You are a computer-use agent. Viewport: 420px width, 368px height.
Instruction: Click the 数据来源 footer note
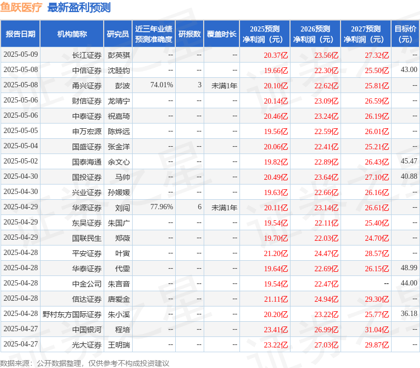click(85, 363)
